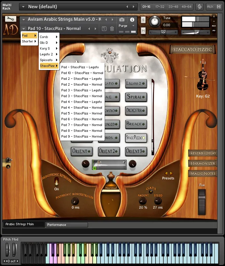The height and width of the screenshot is (266, 225).
Task: Delete snapshot with the trash icon
Action: (112, 29)
